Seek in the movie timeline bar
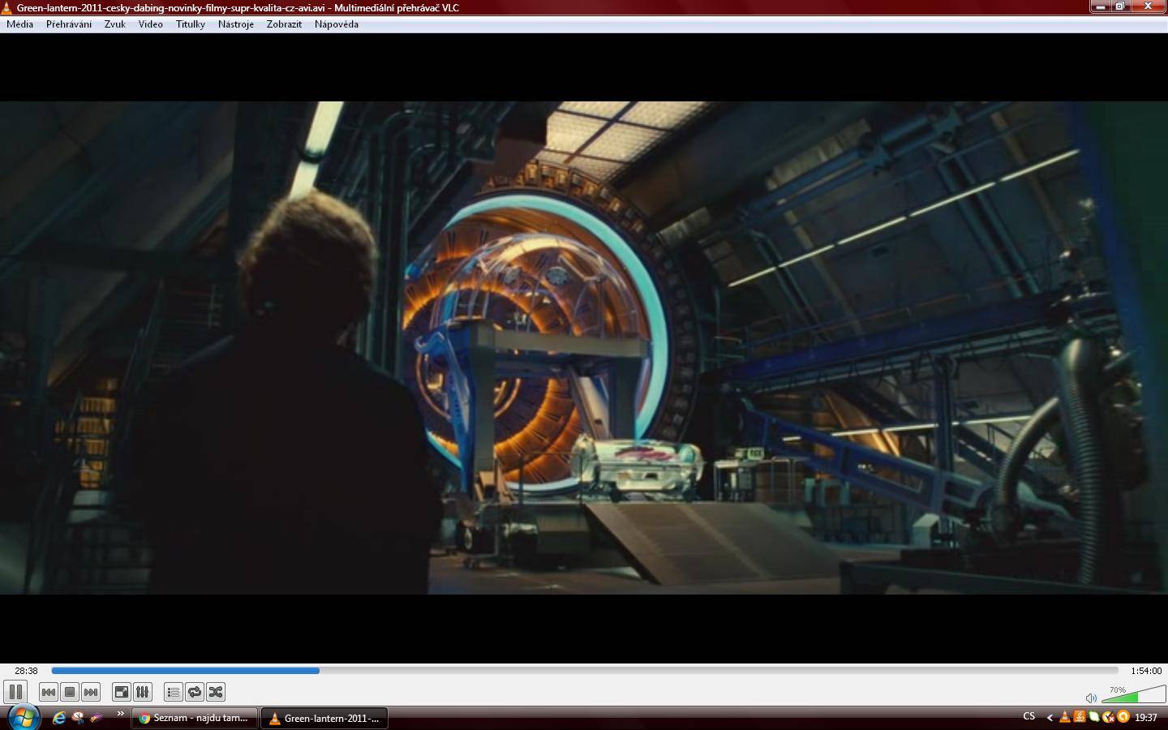Viewport: 1168px width, 730px height. (x=585, y=671)
